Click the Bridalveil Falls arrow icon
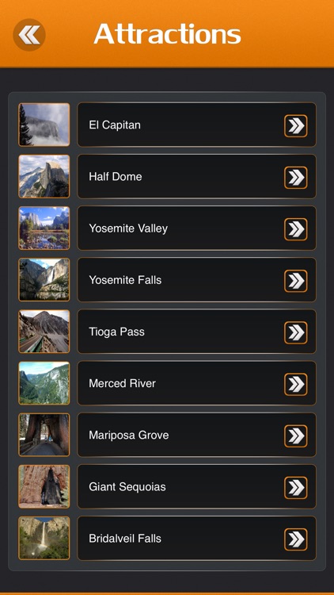 coord(296,539)
